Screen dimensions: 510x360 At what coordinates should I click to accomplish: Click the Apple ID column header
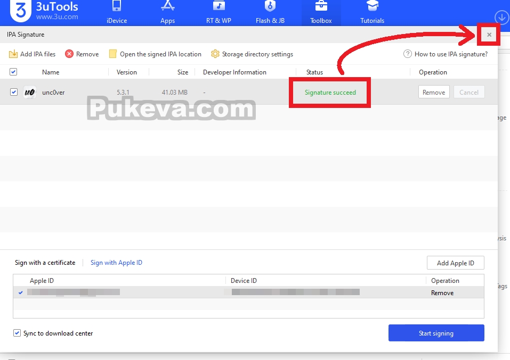coord(42,280)
